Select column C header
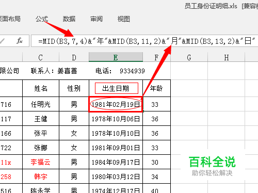 click(x=41, y=57)
